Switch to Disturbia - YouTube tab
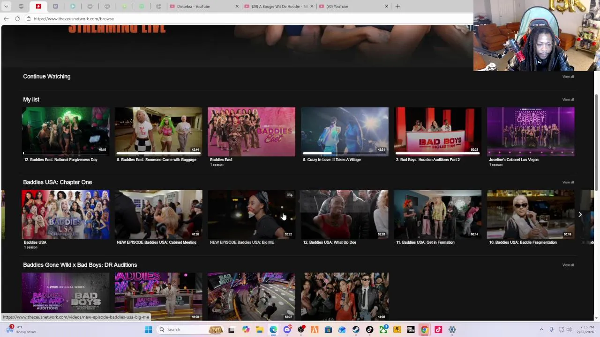Image resolution: width=600 pixels, height=337 pixels. [x=204, y=6]
